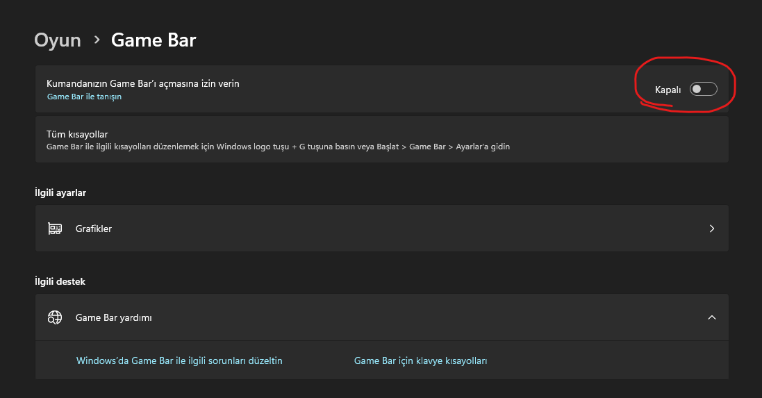
Task: Open 'Windows'da Game Bar ile ilgili sorunları düzeltin' link
Action: click(179, 360)
